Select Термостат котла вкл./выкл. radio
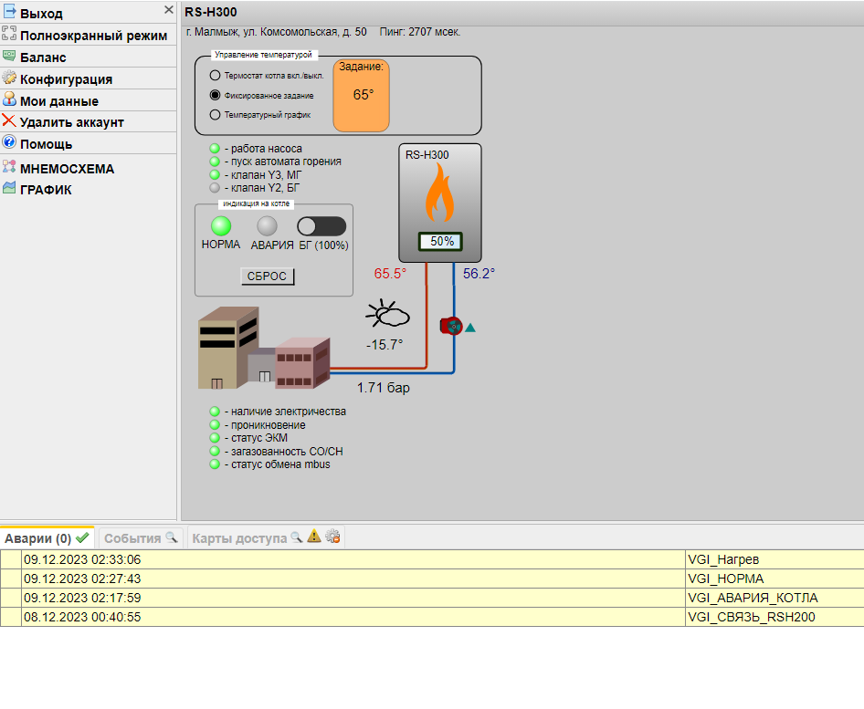864x709 pixels. point(215,76)
